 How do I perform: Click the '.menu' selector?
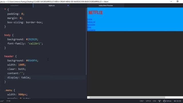pyautogui.click(x=8, y=90)
